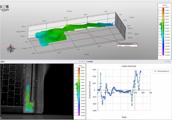Collapse the Point Position 0 label
The width and height of the screenshot is (172, 120).
pos(118,44)
